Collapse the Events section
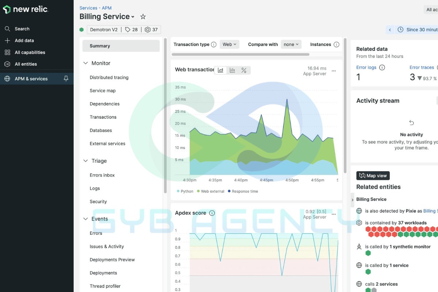The image size is (438, 292). click(85, 219)
